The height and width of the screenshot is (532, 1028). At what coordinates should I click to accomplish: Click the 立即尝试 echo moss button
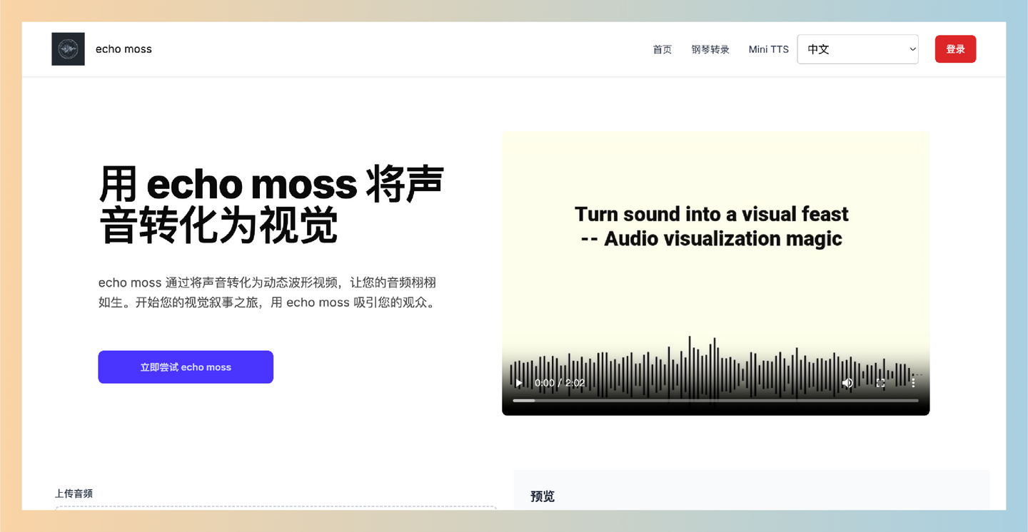[x=186, y=367]
